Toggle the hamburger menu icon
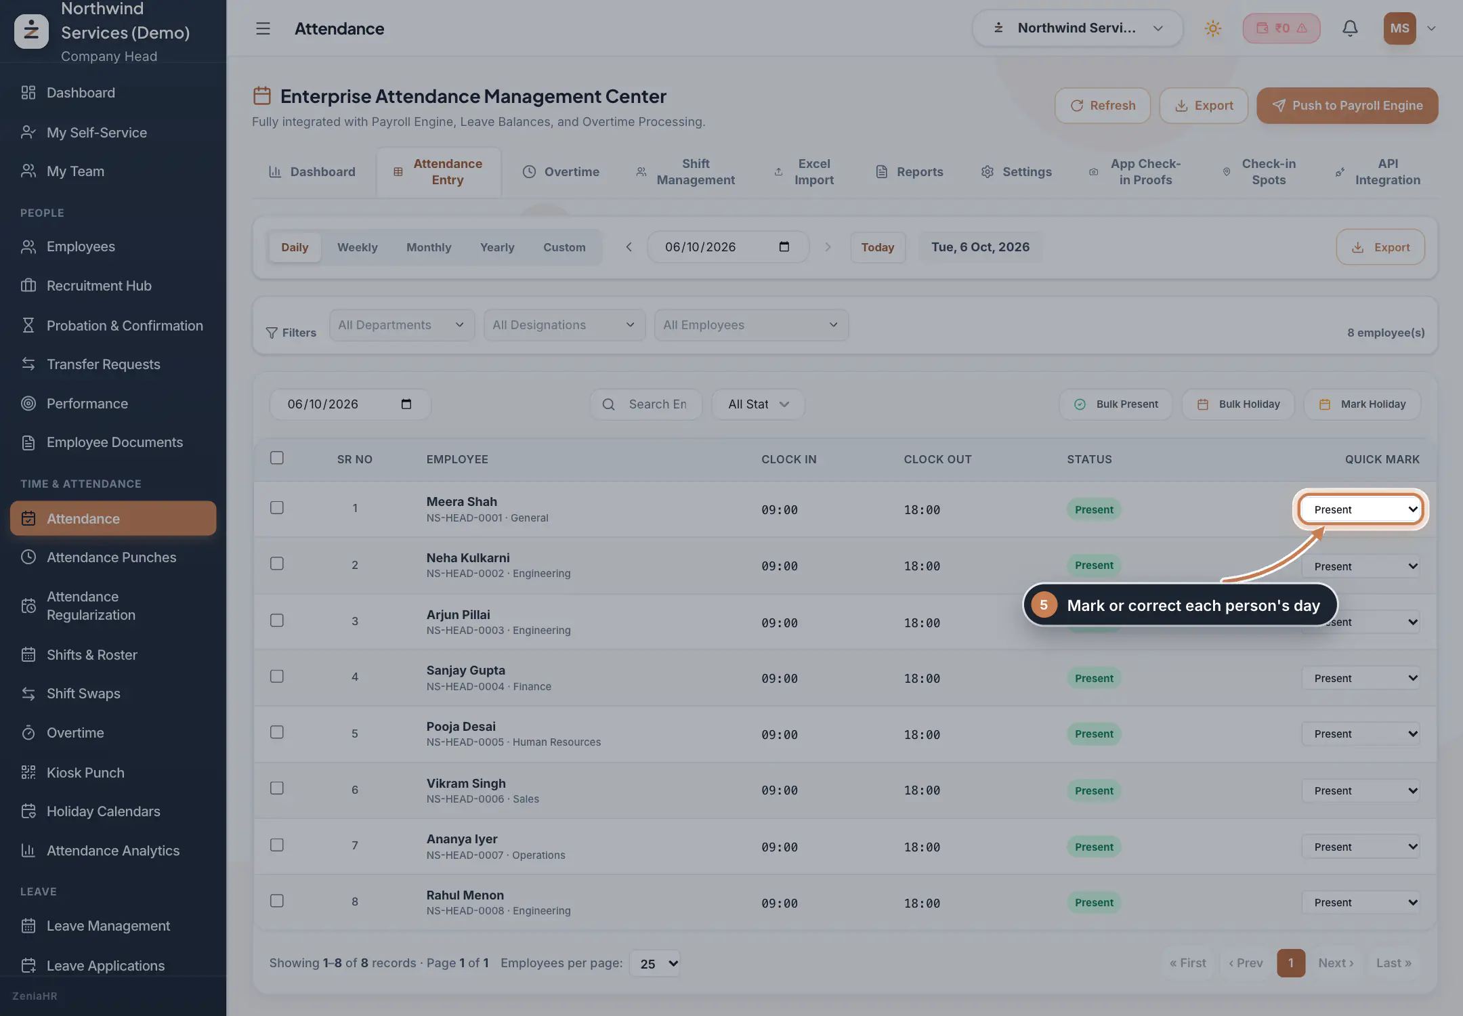This screenshot has width=1463, height=1016. coord(263,28)
